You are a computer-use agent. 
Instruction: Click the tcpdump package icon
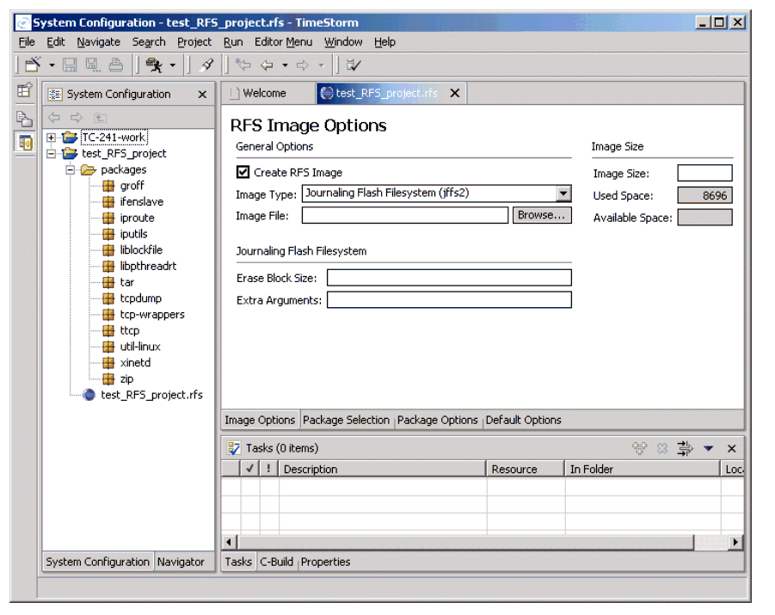[x=108, y=298]
